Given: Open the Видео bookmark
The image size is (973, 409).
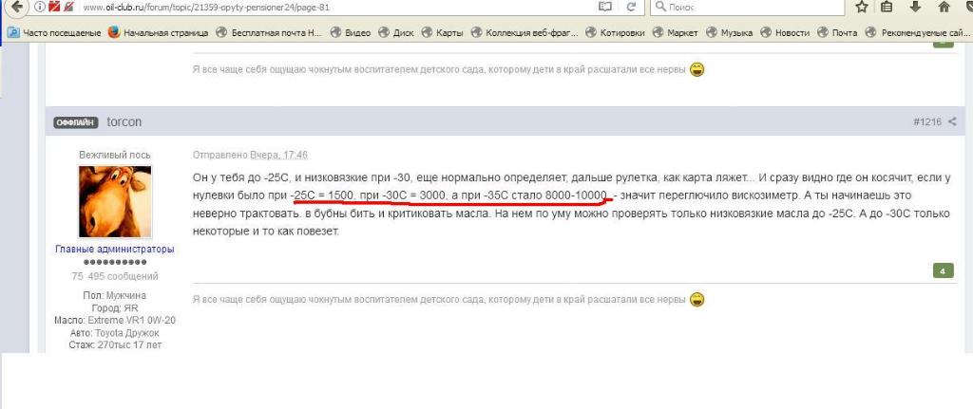Looking at the screenshot, I should [351, 33].
